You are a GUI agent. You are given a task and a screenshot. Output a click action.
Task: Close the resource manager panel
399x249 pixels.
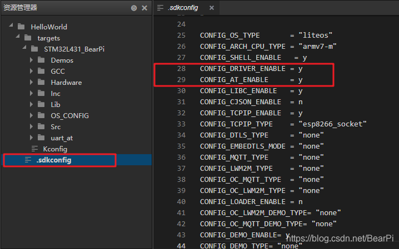[144, 8]
